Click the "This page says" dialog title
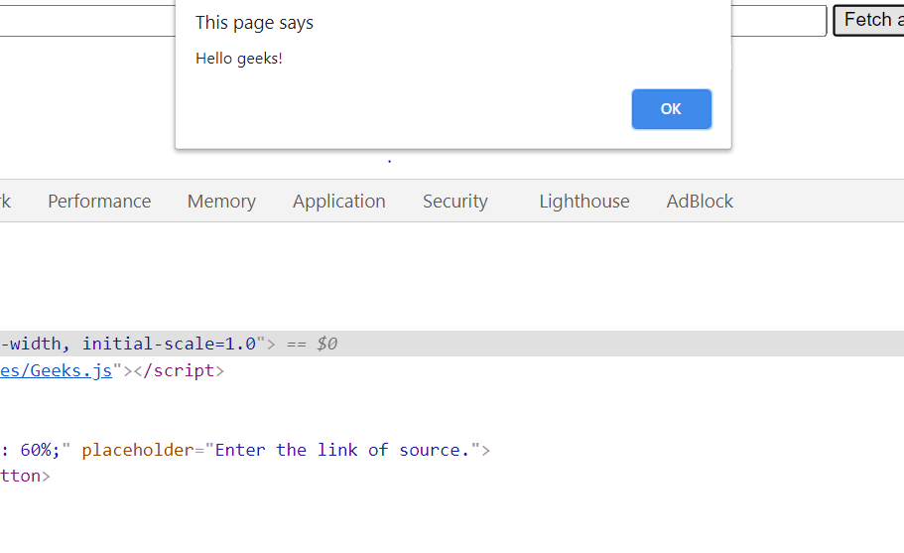Image resolution: width=904 pixels, height=553 pixels. coord(254,23)
